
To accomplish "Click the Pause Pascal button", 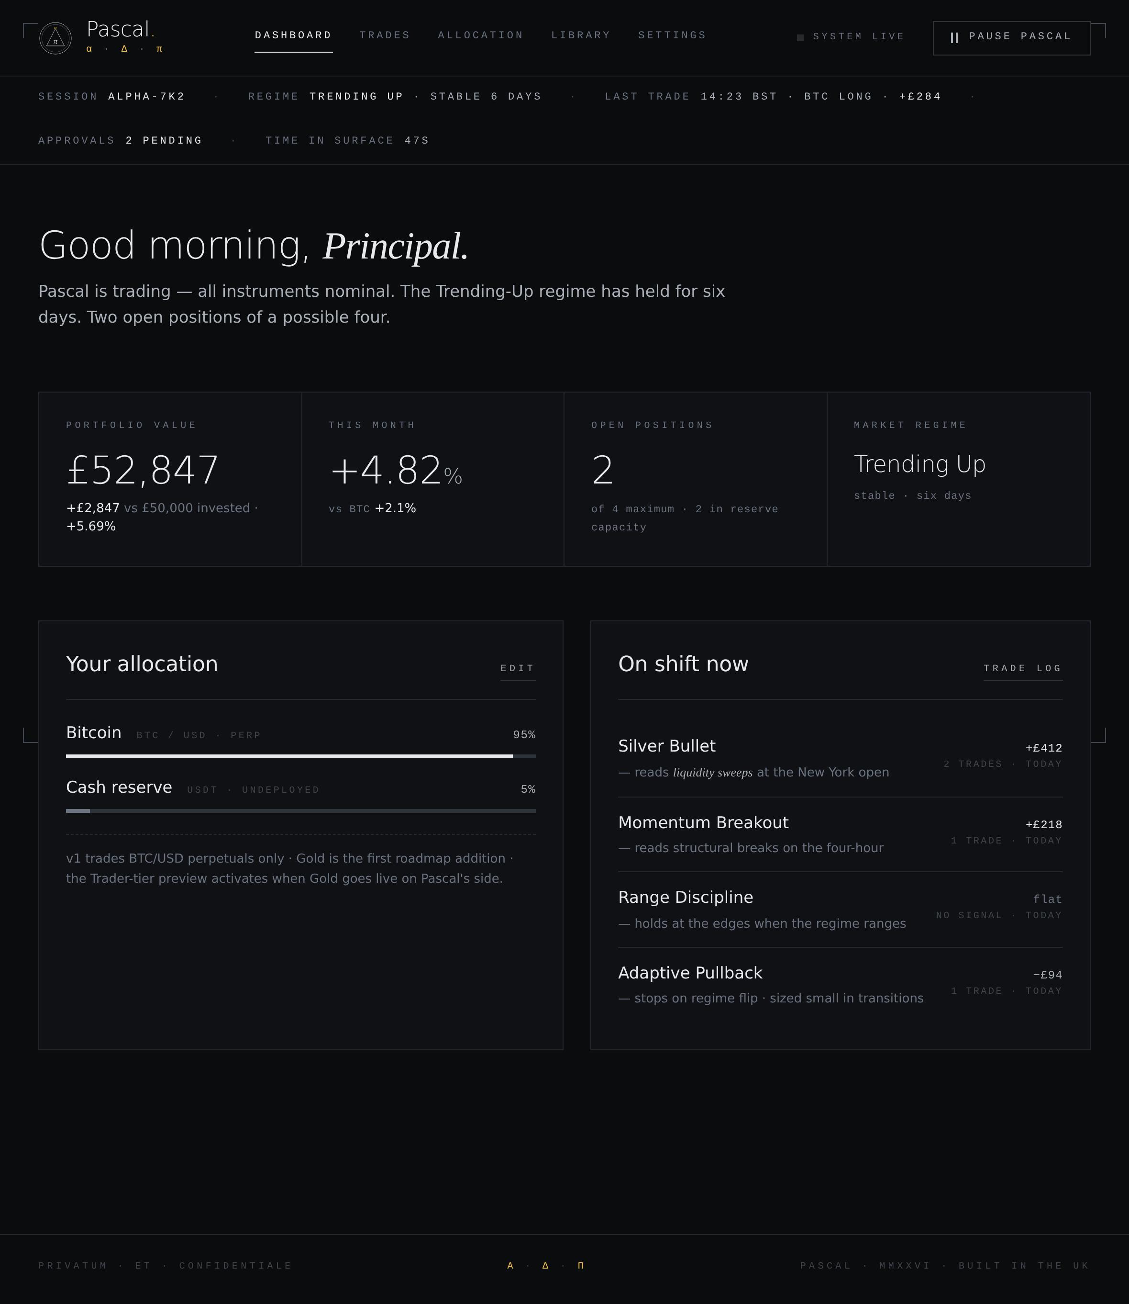I will (1011, 38).
